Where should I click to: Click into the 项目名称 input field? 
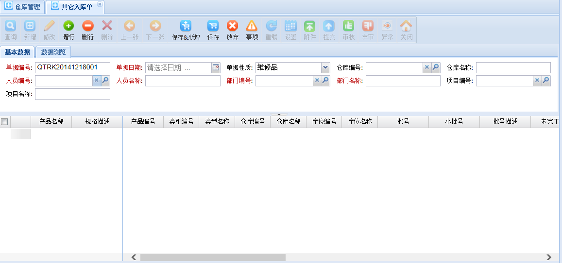click(x=72, y=94)
